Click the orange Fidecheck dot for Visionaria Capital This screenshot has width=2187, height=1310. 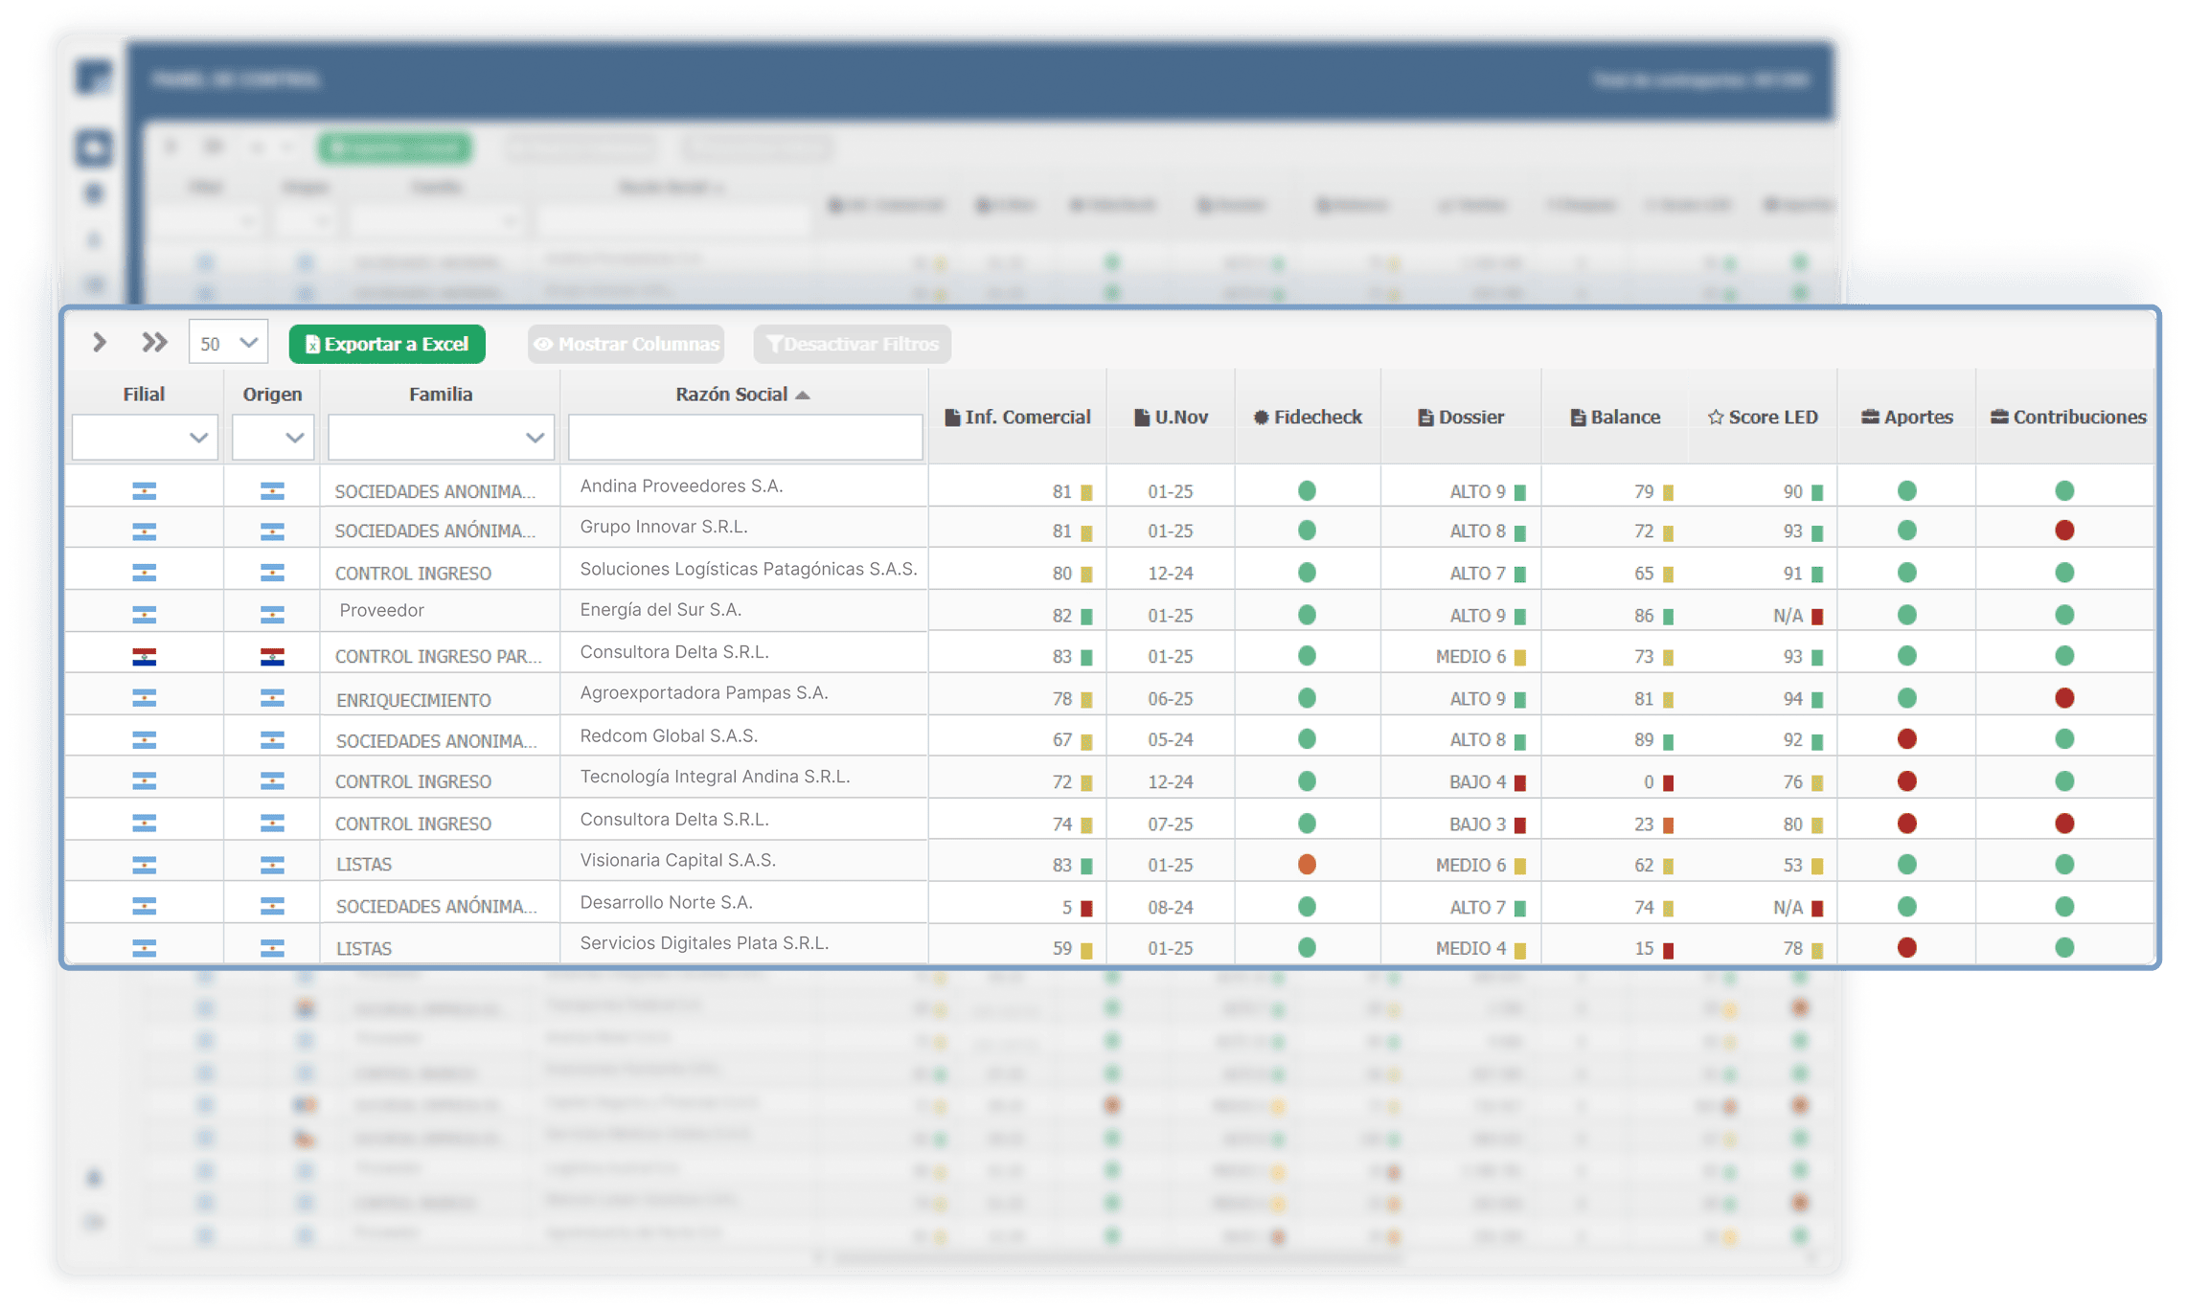pyautogui.click(x=1307, y=865)
